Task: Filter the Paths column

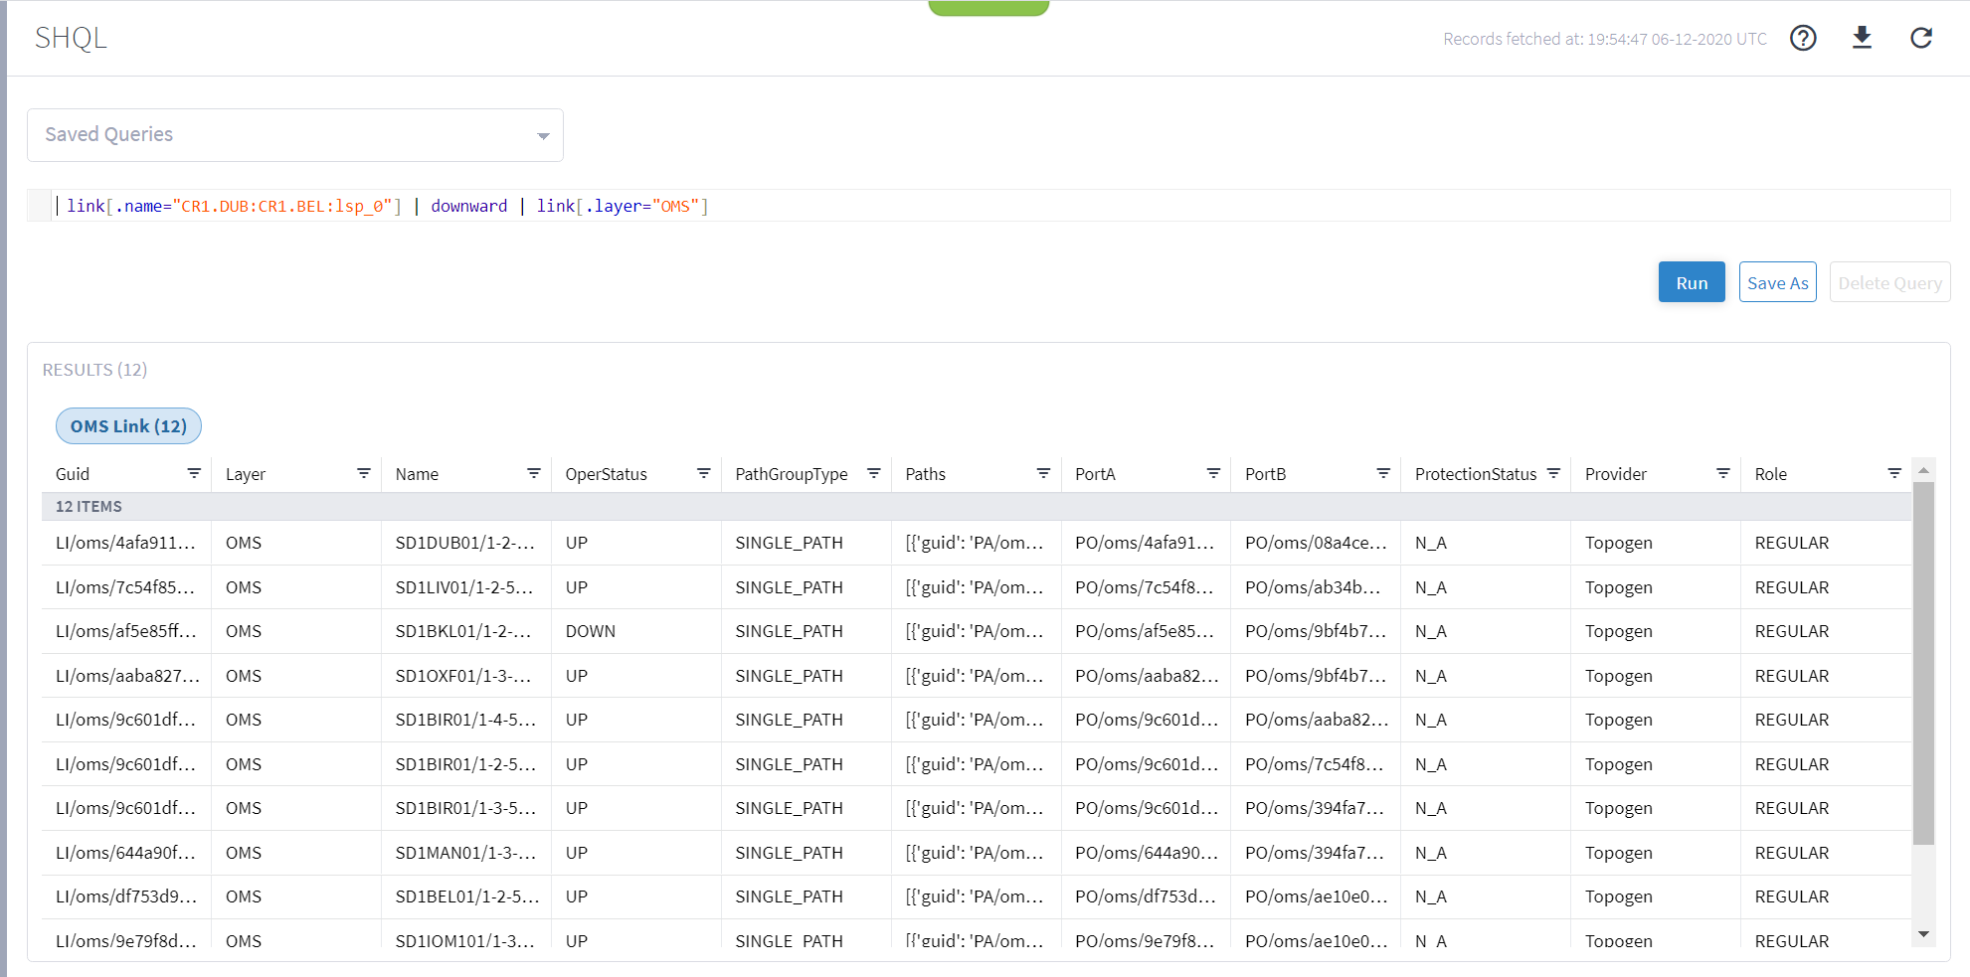Action: 1043,473
